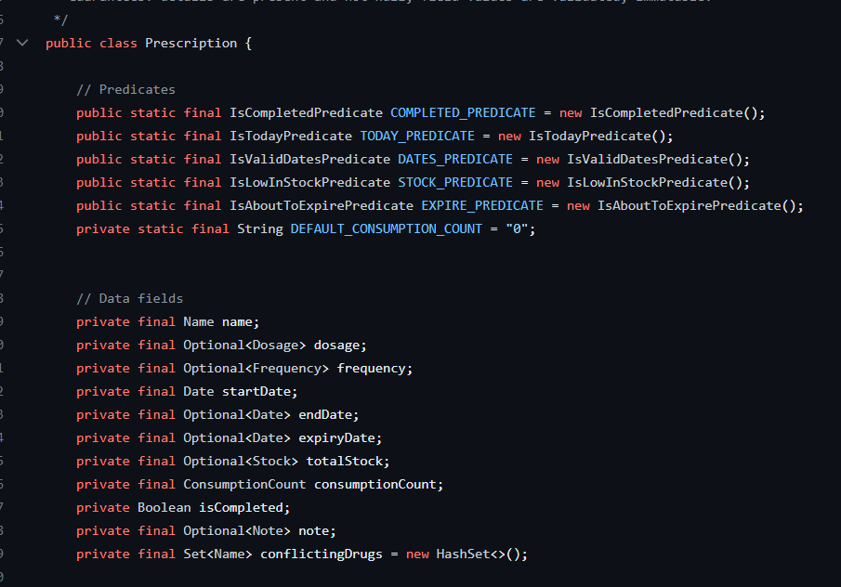Click the 'class' keyword
This screenshot has width=841, height=587.
pos(118,44)
